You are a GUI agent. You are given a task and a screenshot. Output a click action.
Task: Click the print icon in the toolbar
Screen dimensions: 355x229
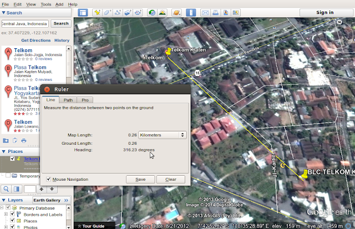coord(216,13)
